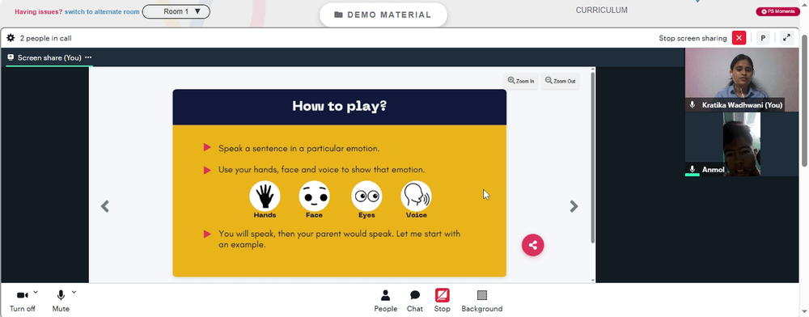Image resolution: width=809 pixels, height=317 pixels.
Task: Open Background effects
Action: (482, 301)
